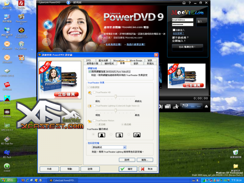This screenshot has width=244, height=183.
Task: Select half-half TrueTheater display mode radio
Action: coord(111,134)
